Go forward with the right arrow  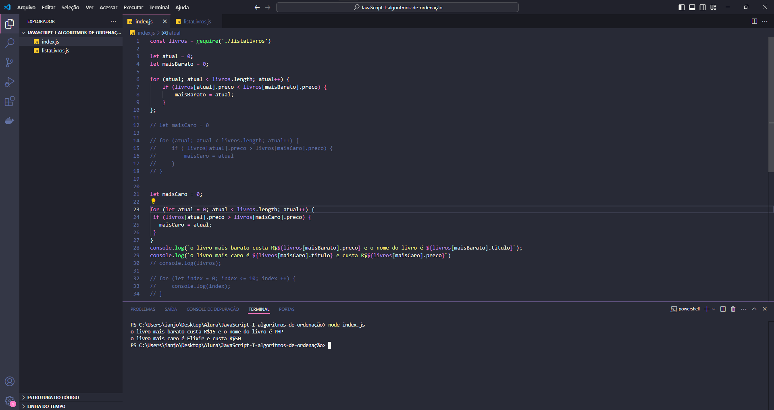point(268,7)
